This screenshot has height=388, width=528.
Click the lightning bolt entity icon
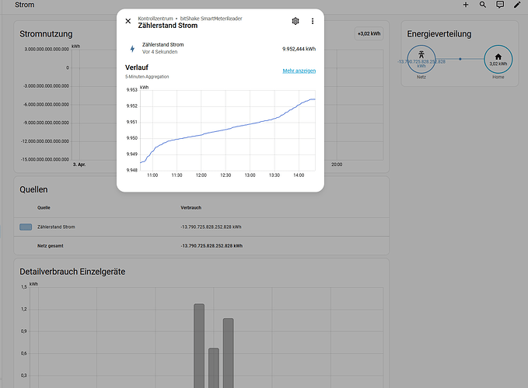point(131,49)
